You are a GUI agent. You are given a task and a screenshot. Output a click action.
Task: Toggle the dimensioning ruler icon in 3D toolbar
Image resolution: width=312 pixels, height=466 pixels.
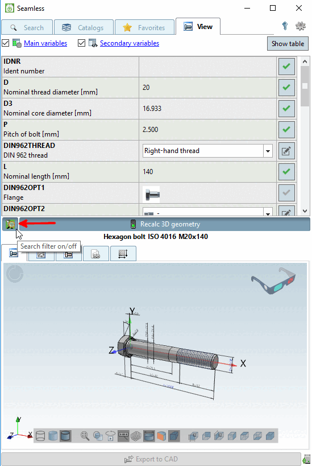(123, 436)
